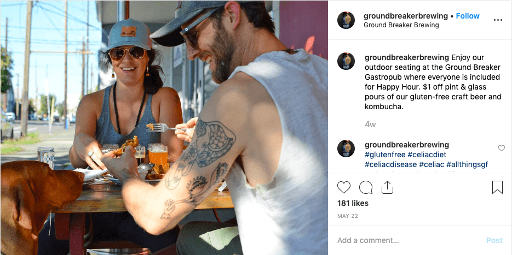The image size is (512, 255).
Task: Open groundbreakerbrewing username in header
Action: click(x=406, y=16)
